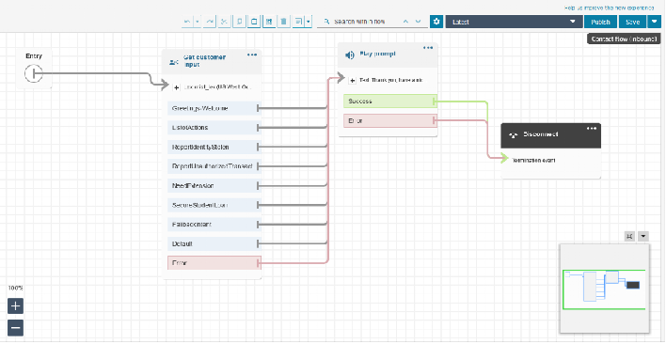Collapse the minimap with arrow toggle
Image resolution: width=666 pixels, height=344 pixels.
coord(643,236)
